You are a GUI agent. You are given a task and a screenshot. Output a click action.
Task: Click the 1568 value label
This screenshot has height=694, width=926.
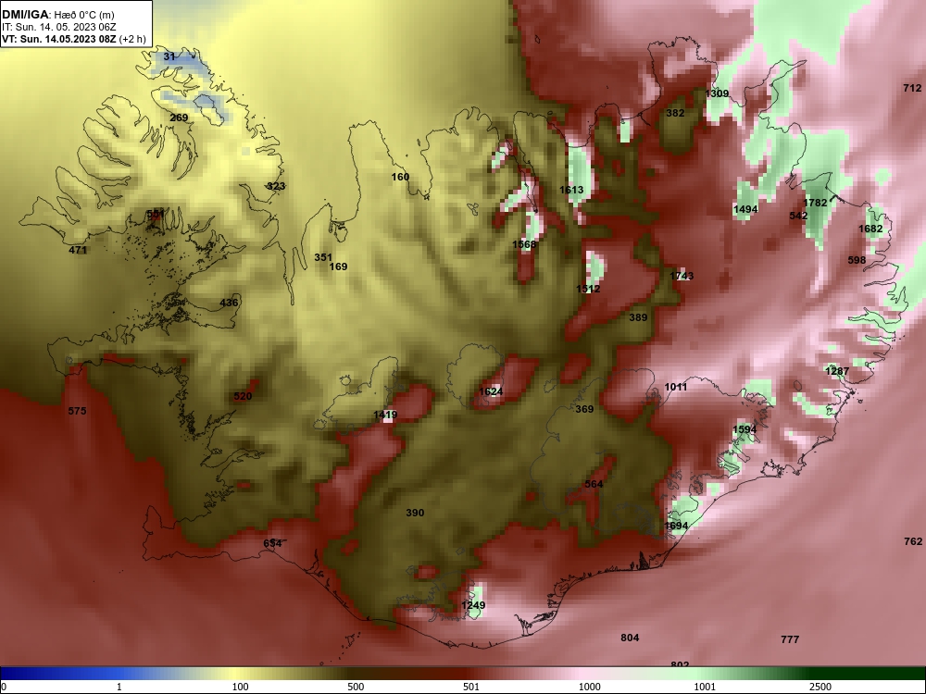click(524, 245)
